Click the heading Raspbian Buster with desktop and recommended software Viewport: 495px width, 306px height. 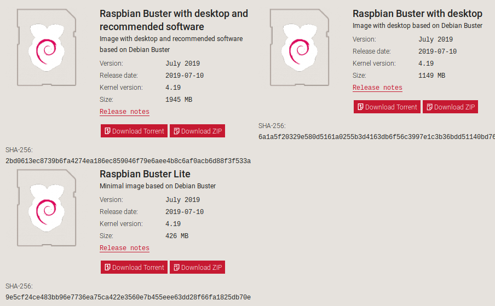pyautogui.click(x=174, y=20)
